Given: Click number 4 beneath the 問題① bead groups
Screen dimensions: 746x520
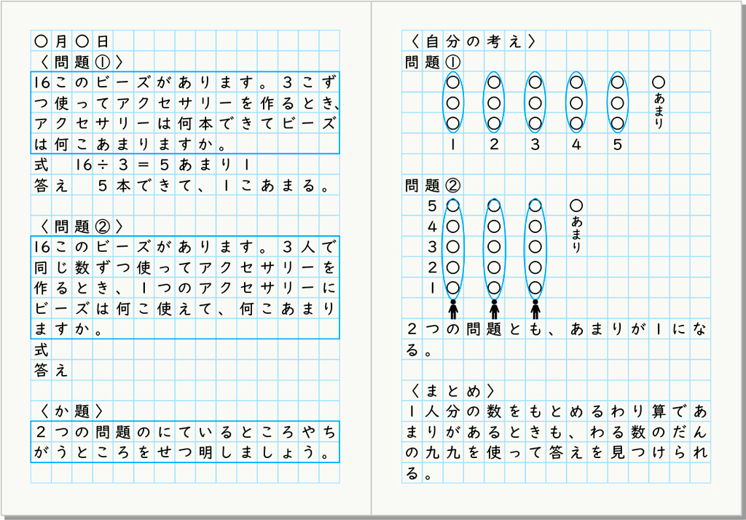Looking at the screenshot, I should point(576,144).
